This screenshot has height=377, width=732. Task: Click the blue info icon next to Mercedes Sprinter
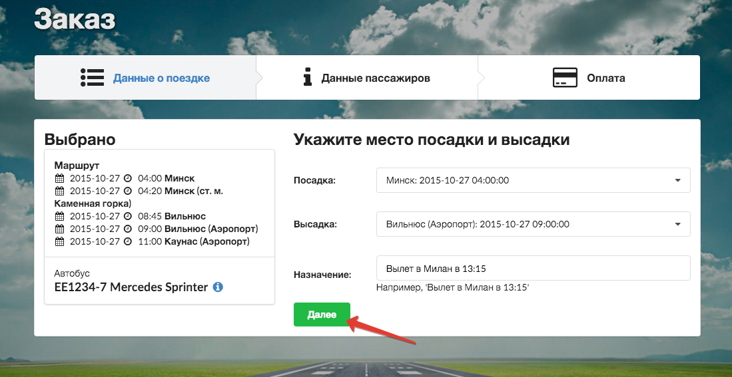tap(218, 287)
